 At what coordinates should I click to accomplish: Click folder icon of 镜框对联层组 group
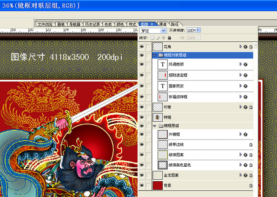tap(161, 55)
